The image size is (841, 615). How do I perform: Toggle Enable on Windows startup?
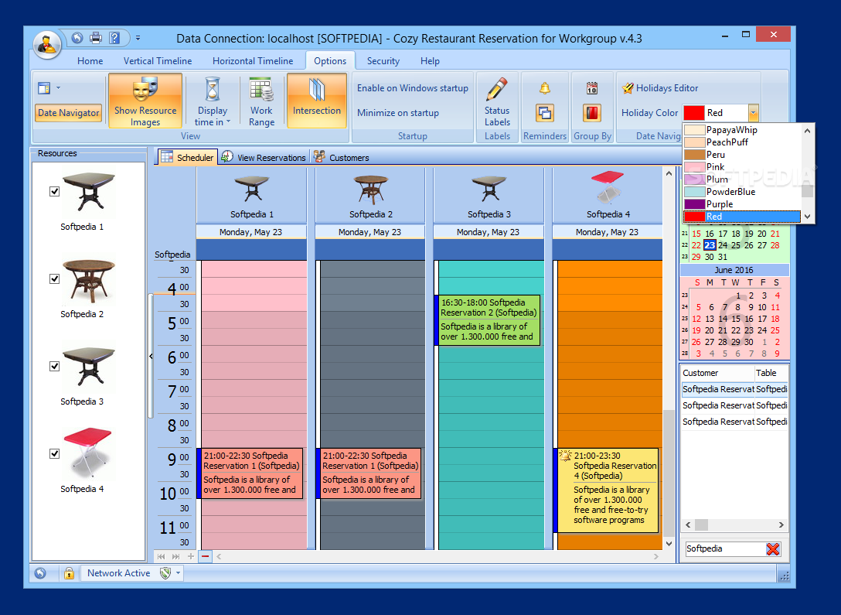[413, 88]
